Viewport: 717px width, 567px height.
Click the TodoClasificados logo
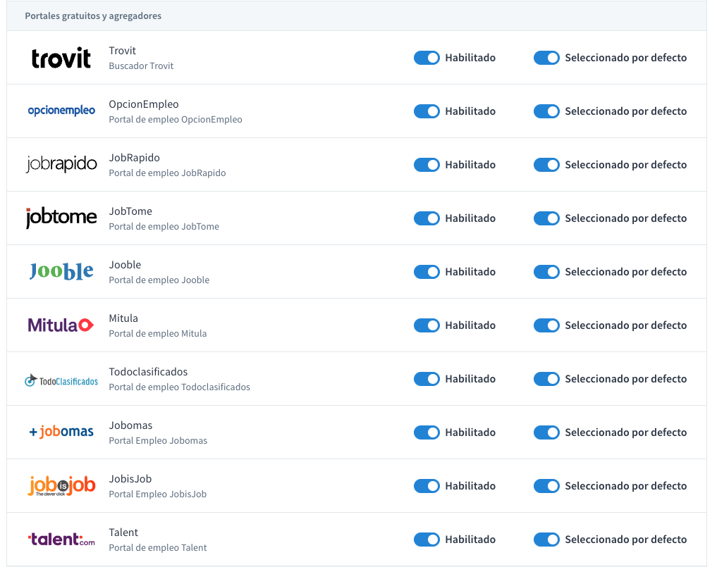pyautogui.click(x=61, y=381)
